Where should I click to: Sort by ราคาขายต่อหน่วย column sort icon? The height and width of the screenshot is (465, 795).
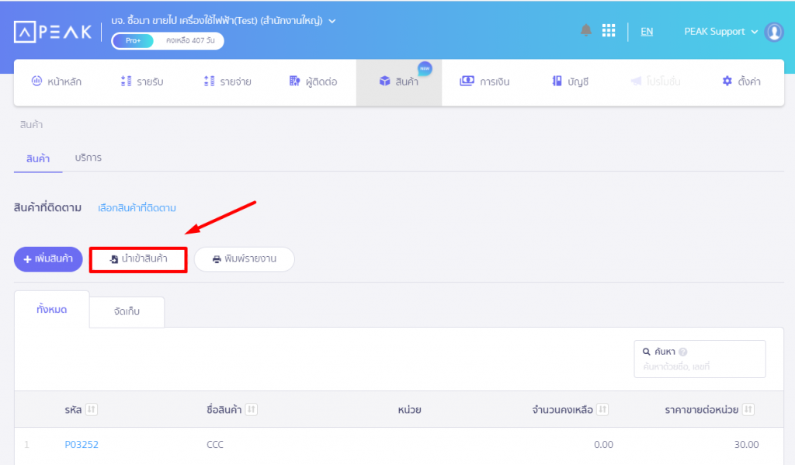[748, 409]
